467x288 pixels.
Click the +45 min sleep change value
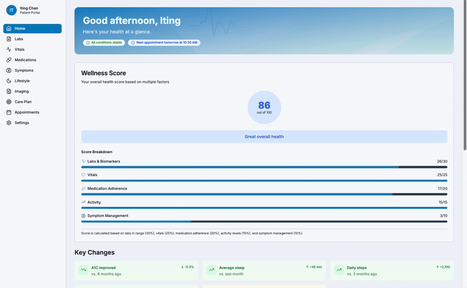tap(314, 267)
